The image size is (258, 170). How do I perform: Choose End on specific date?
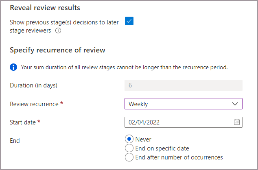tap(129, 148)
